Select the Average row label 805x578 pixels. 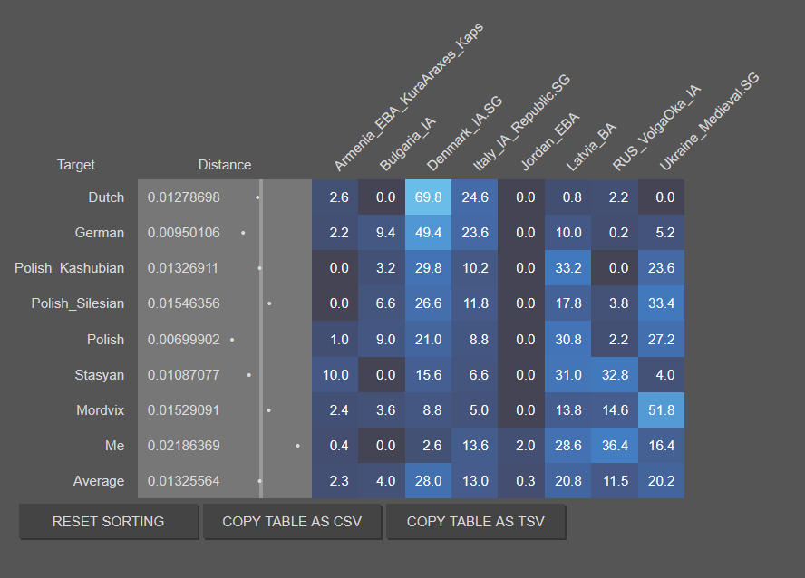pyautogui.click(x=99, y=481)
